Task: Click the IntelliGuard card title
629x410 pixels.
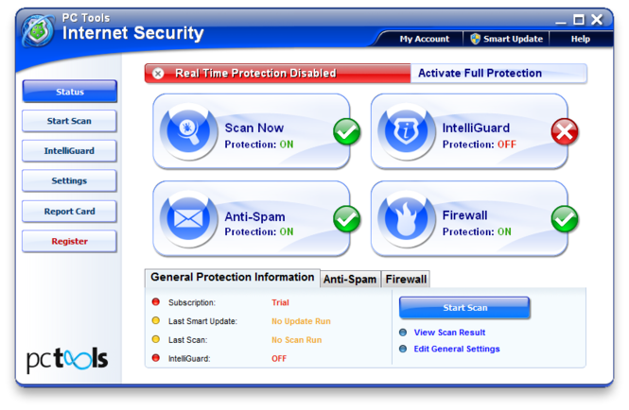Action: 476,128
